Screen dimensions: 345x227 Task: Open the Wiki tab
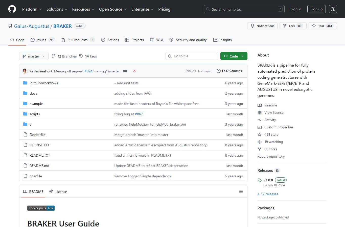click(x=156, y=40)
